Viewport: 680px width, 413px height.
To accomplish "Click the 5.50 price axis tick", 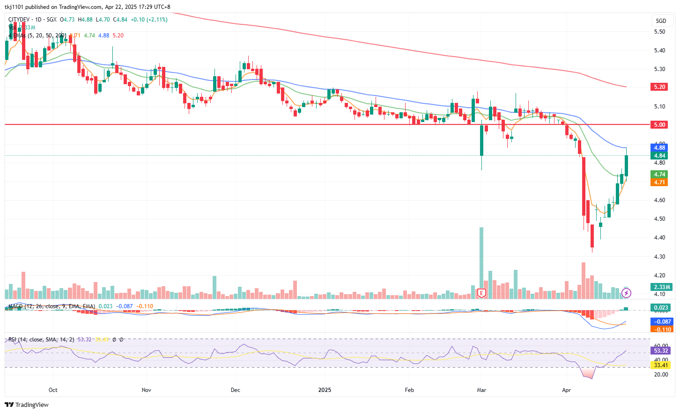I will click(659, 32).
